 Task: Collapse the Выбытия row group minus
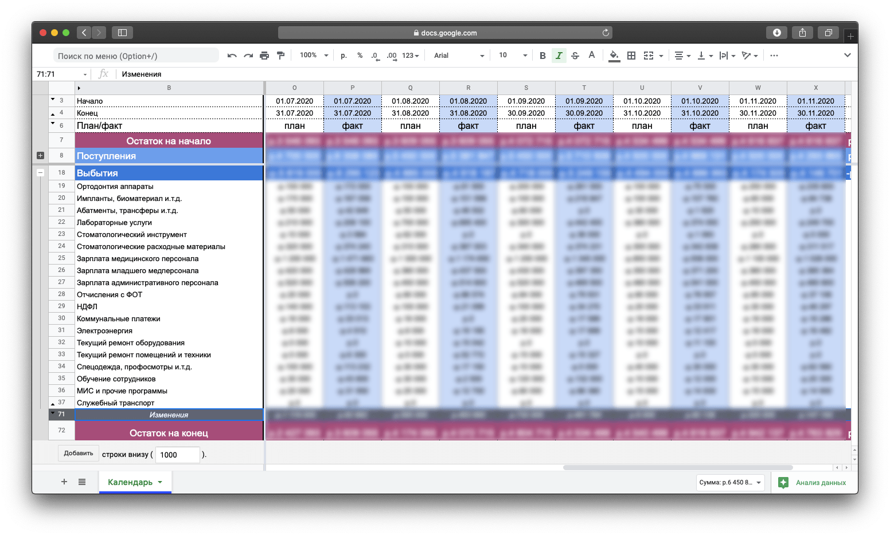tap(40, 172)
